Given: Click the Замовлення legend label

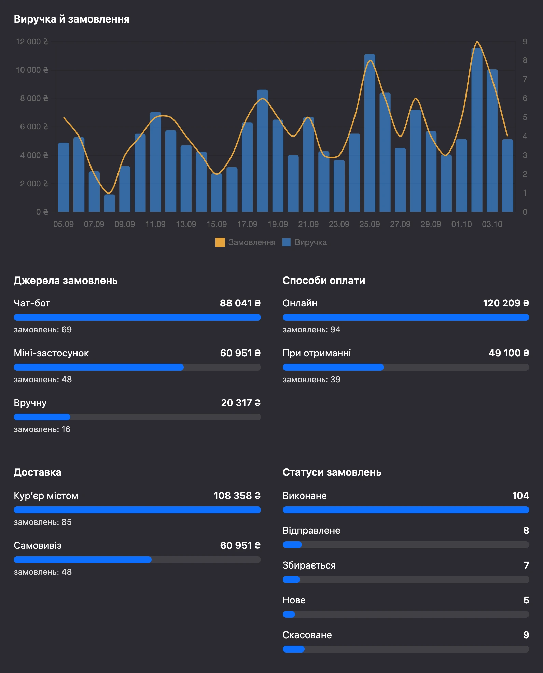Looking at the screenshot, I should point(252,242).
